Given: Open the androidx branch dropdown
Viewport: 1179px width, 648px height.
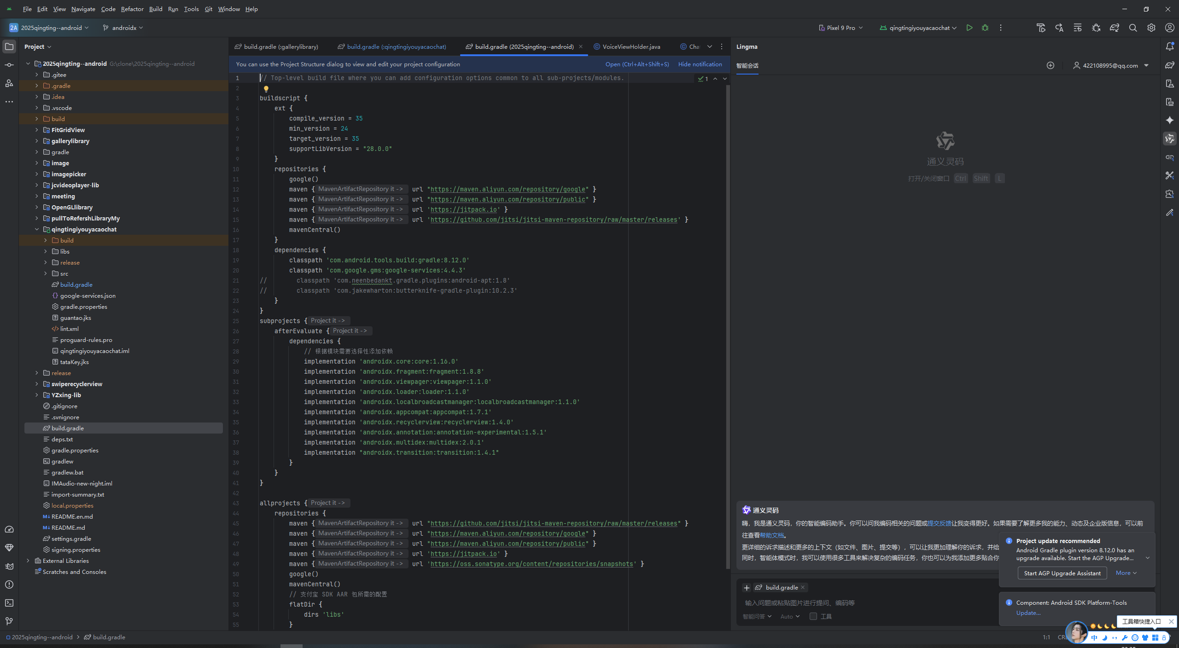Looking at the screenshot, I should 123,28.
